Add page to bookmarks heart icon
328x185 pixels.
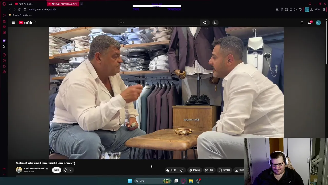300,10
